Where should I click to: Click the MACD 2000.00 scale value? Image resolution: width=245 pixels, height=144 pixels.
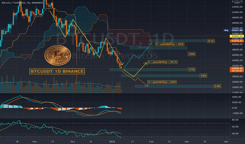[236, 102]
